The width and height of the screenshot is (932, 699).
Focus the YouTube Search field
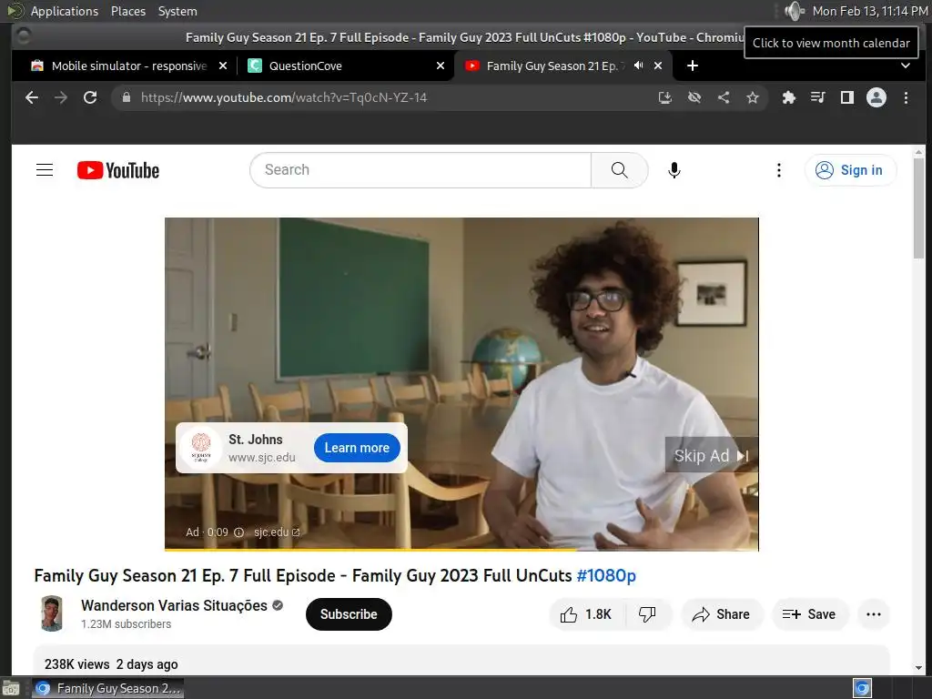tap(420, 170)
